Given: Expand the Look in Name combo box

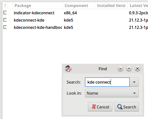Looking at the screenshot, I should pyautogui.click(x=112, y=93).
